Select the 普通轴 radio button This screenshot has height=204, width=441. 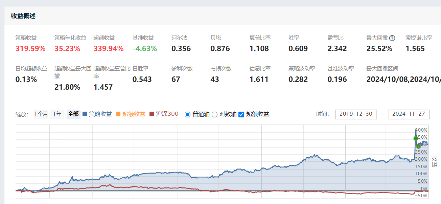tap(188, 114)
